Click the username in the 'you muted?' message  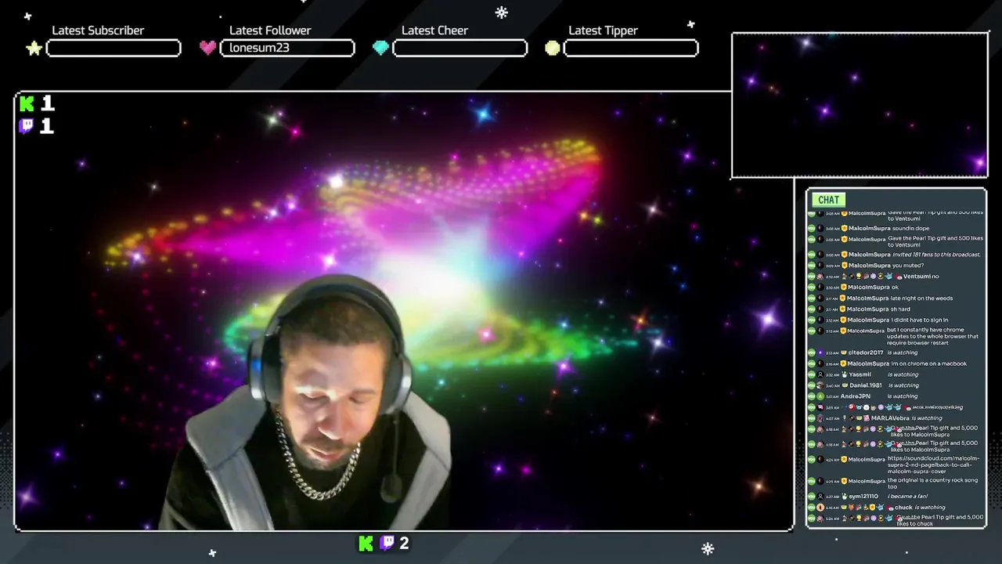coord(869,266)
